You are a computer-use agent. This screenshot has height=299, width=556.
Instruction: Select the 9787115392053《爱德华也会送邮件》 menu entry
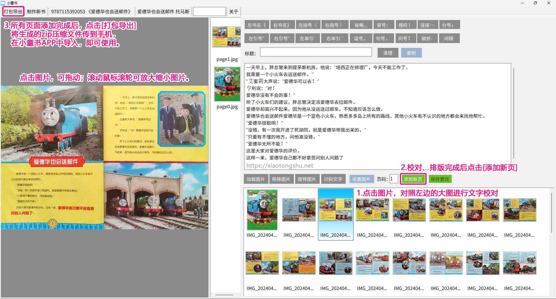pos(91,12)
